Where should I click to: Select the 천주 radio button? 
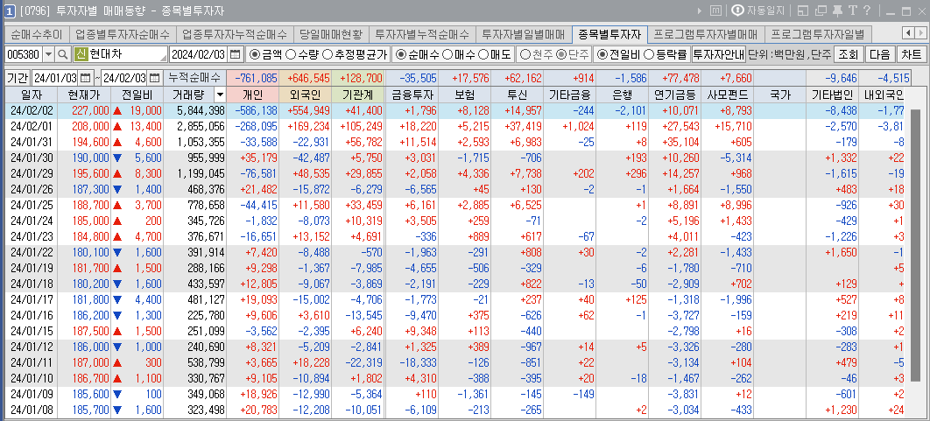click(x=525, y=54)
